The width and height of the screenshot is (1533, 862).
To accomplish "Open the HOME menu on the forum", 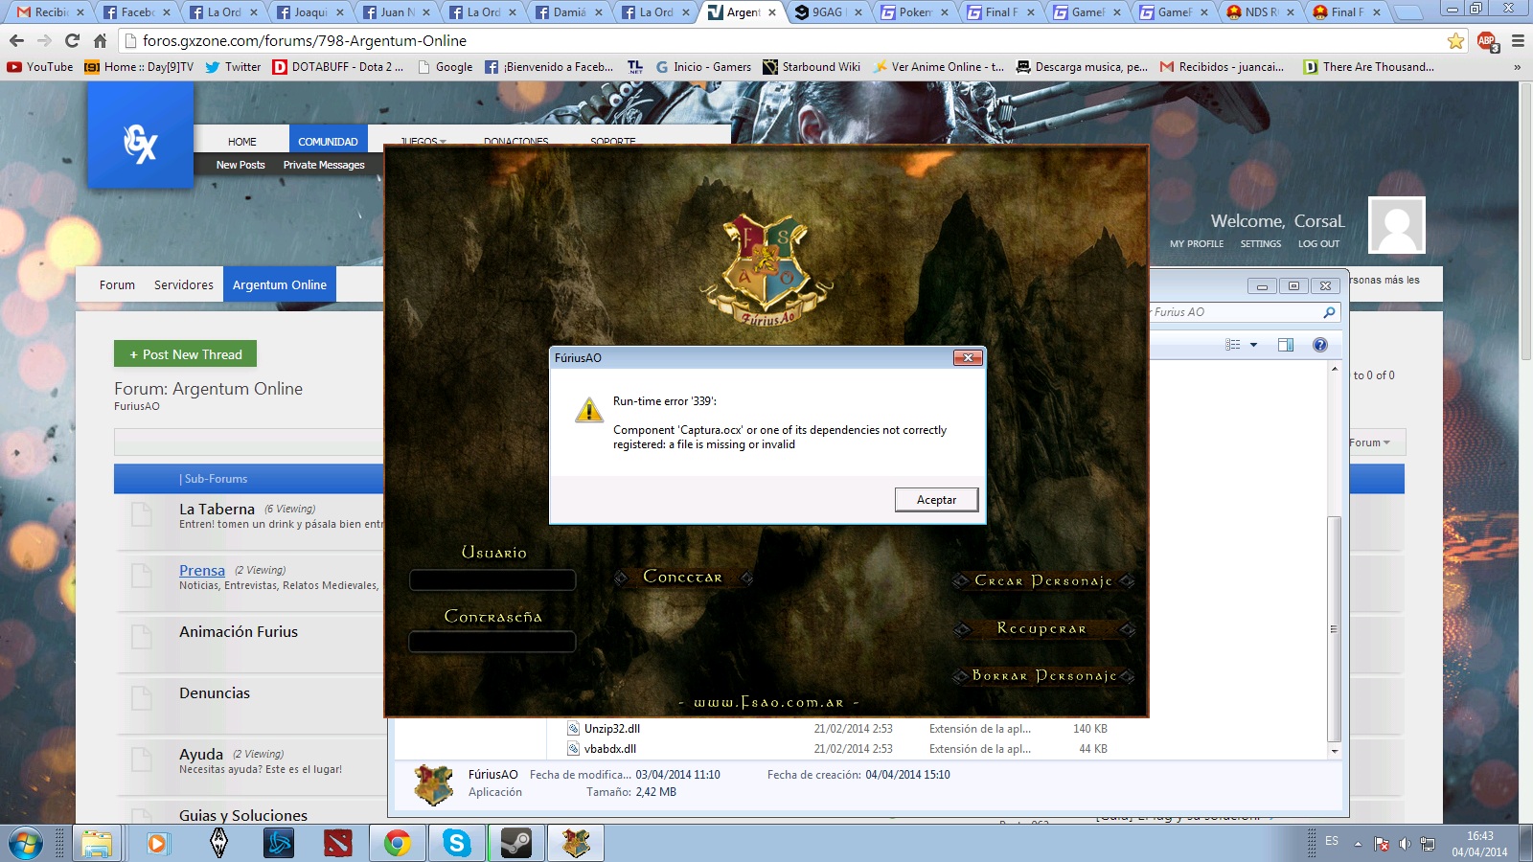I will pyautogui.click(x=242, y=141).
